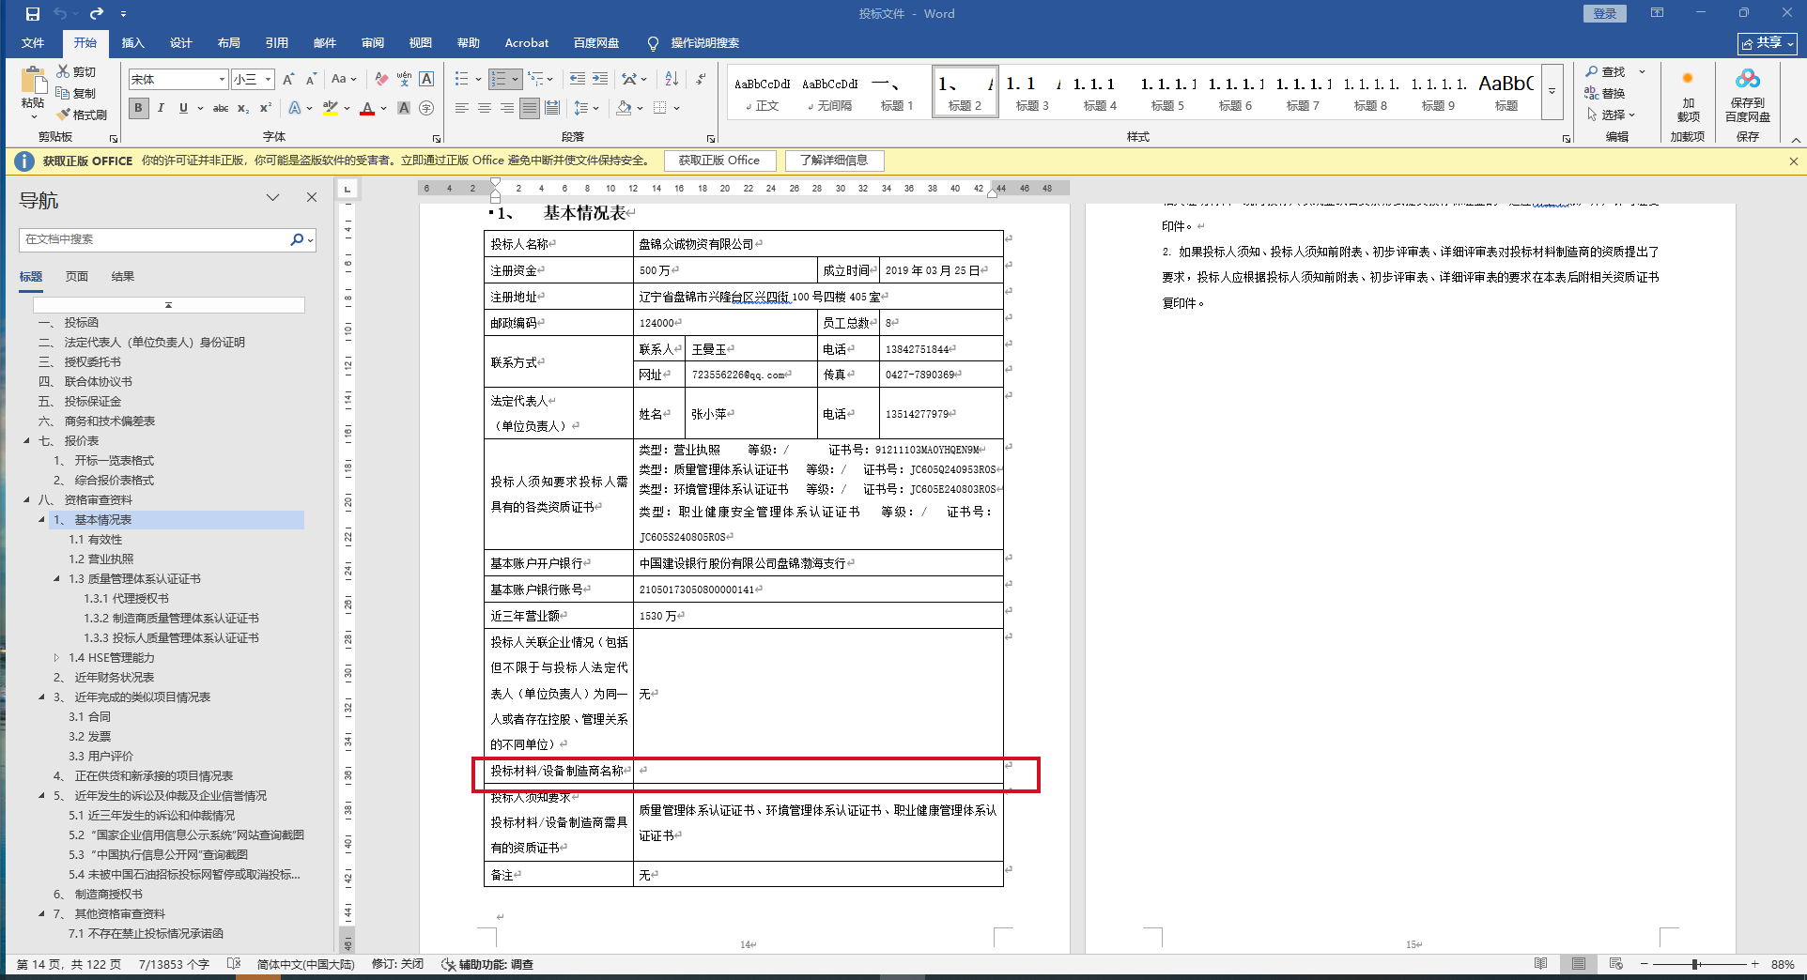Viewport: 1807px width, 980px height.
Task: Close the yellow Office license notification bar
Action: tap(1793, 161)
